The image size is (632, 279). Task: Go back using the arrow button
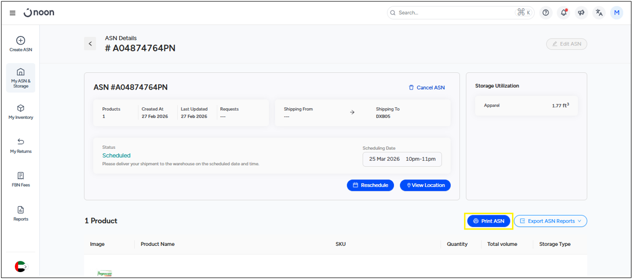click(90, 44)
